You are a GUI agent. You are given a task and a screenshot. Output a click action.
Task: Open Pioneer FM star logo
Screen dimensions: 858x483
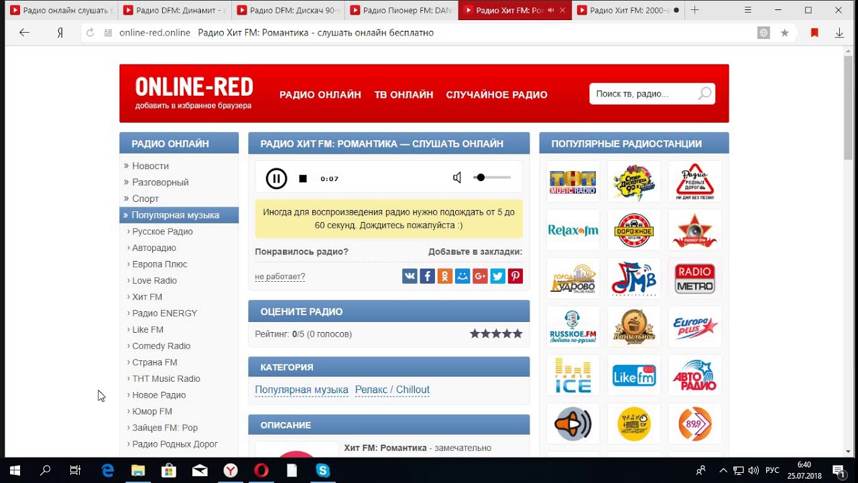(695, 230)
